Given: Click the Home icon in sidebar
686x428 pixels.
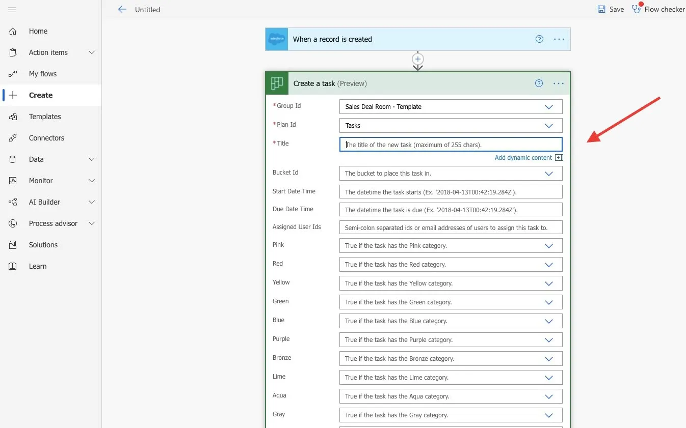Looking at the screenshot, I should [x=13, y=31].
